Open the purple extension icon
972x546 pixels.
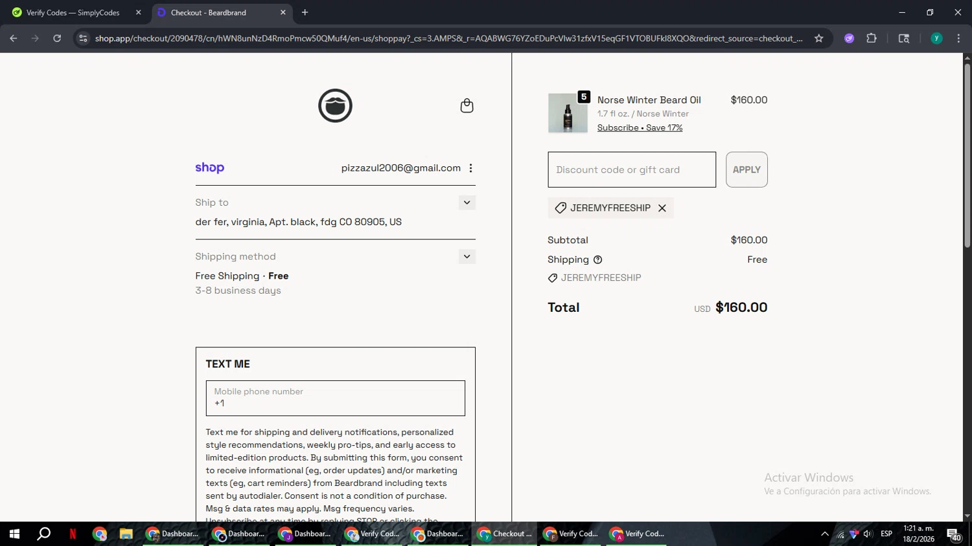pyautogui.click(x=849, y=38)
